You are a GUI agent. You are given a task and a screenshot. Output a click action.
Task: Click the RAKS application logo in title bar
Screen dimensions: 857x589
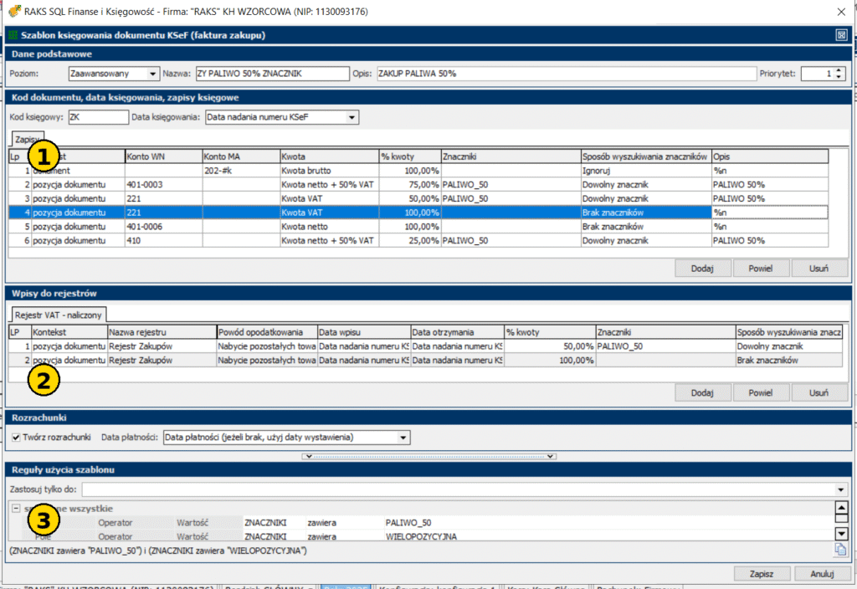click(x=14, y=12)
